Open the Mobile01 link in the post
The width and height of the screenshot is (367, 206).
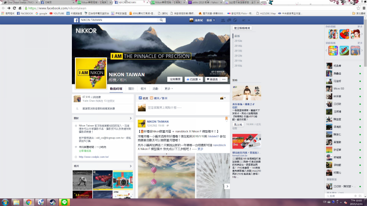(x=214, y=136)
